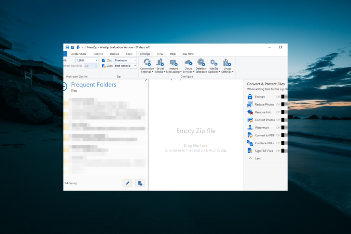Click the .Zip format icon
This screenshot has width=351, height=234.
(103, 60)
